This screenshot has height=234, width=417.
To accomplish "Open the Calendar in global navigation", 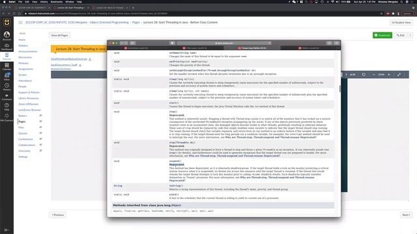I will pos(7,66).
